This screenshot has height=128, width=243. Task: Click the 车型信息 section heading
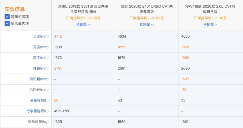tap(15, 9)
